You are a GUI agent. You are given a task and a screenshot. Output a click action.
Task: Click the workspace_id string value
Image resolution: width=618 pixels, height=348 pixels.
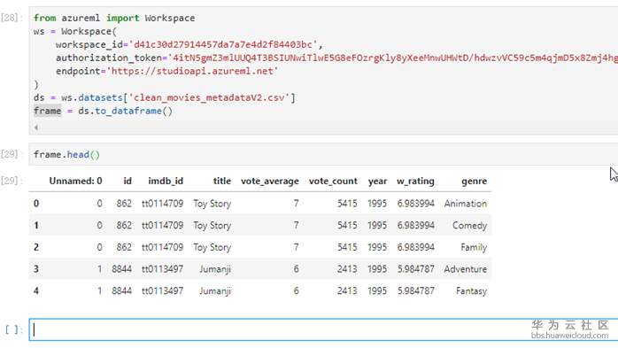pos(223,44)
